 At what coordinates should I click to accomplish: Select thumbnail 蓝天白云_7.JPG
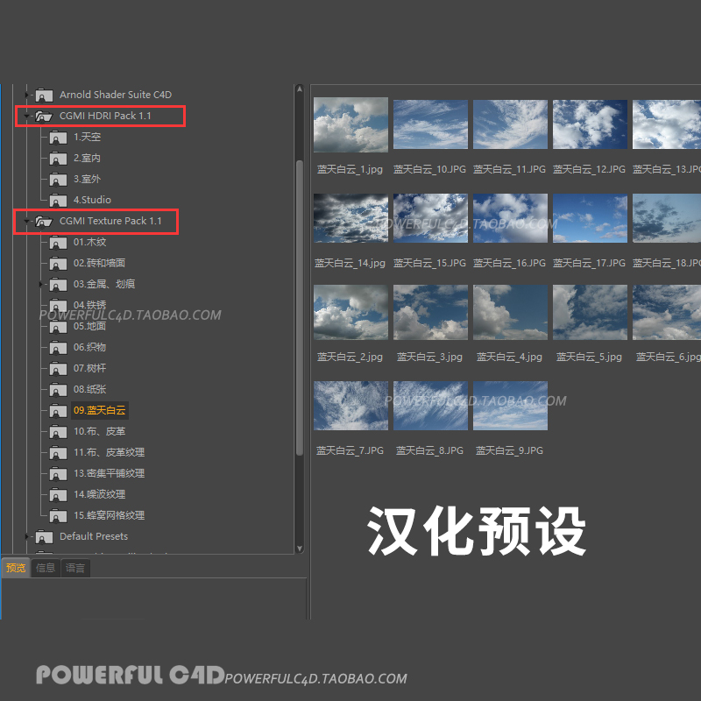(x=351, y=406)
